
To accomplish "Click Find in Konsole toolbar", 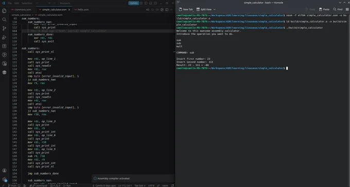I will (x=338, y=9).
